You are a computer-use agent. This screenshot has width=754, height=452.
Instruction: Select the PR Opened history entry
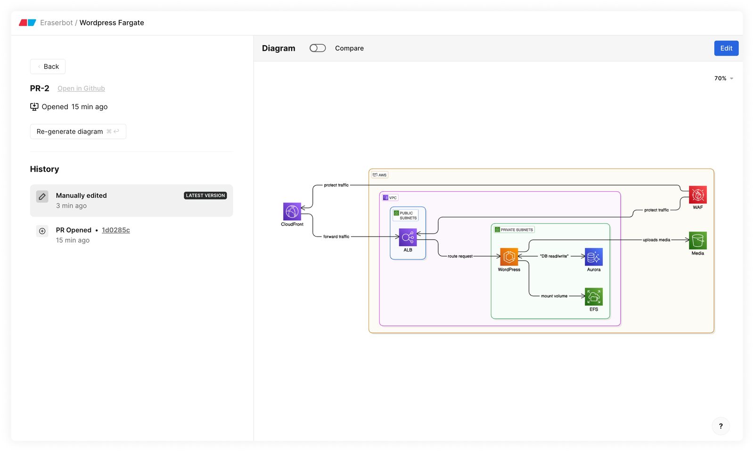(131, 235)
